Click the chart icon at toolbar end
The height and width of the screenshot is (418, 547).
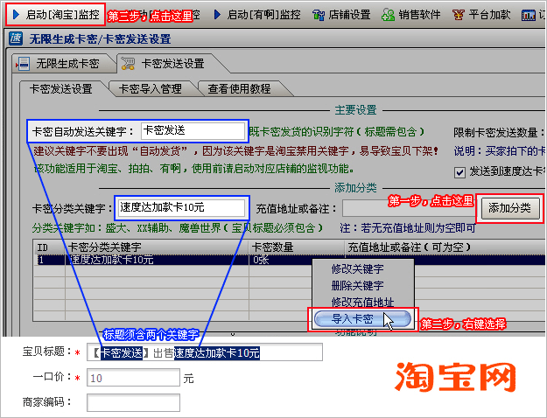528,16
